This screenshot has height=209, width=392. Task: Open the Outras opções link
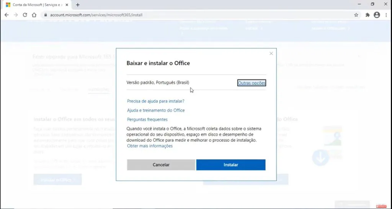click(x=252, y=83)
